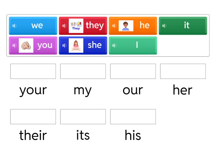Click the speaker icon on the "we" tile
Screen dimensions: 216x162
[x=14, y=26]
